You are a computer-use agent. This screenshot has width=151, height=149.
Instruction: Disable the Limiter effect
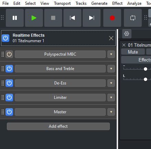coord(9,98)
